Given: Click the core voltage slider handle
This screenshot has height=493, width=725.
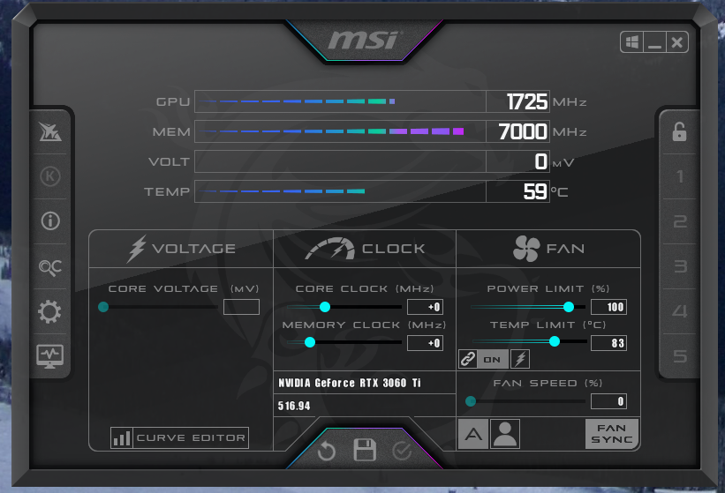Looking at the screenshot, I should click(103, 307).
